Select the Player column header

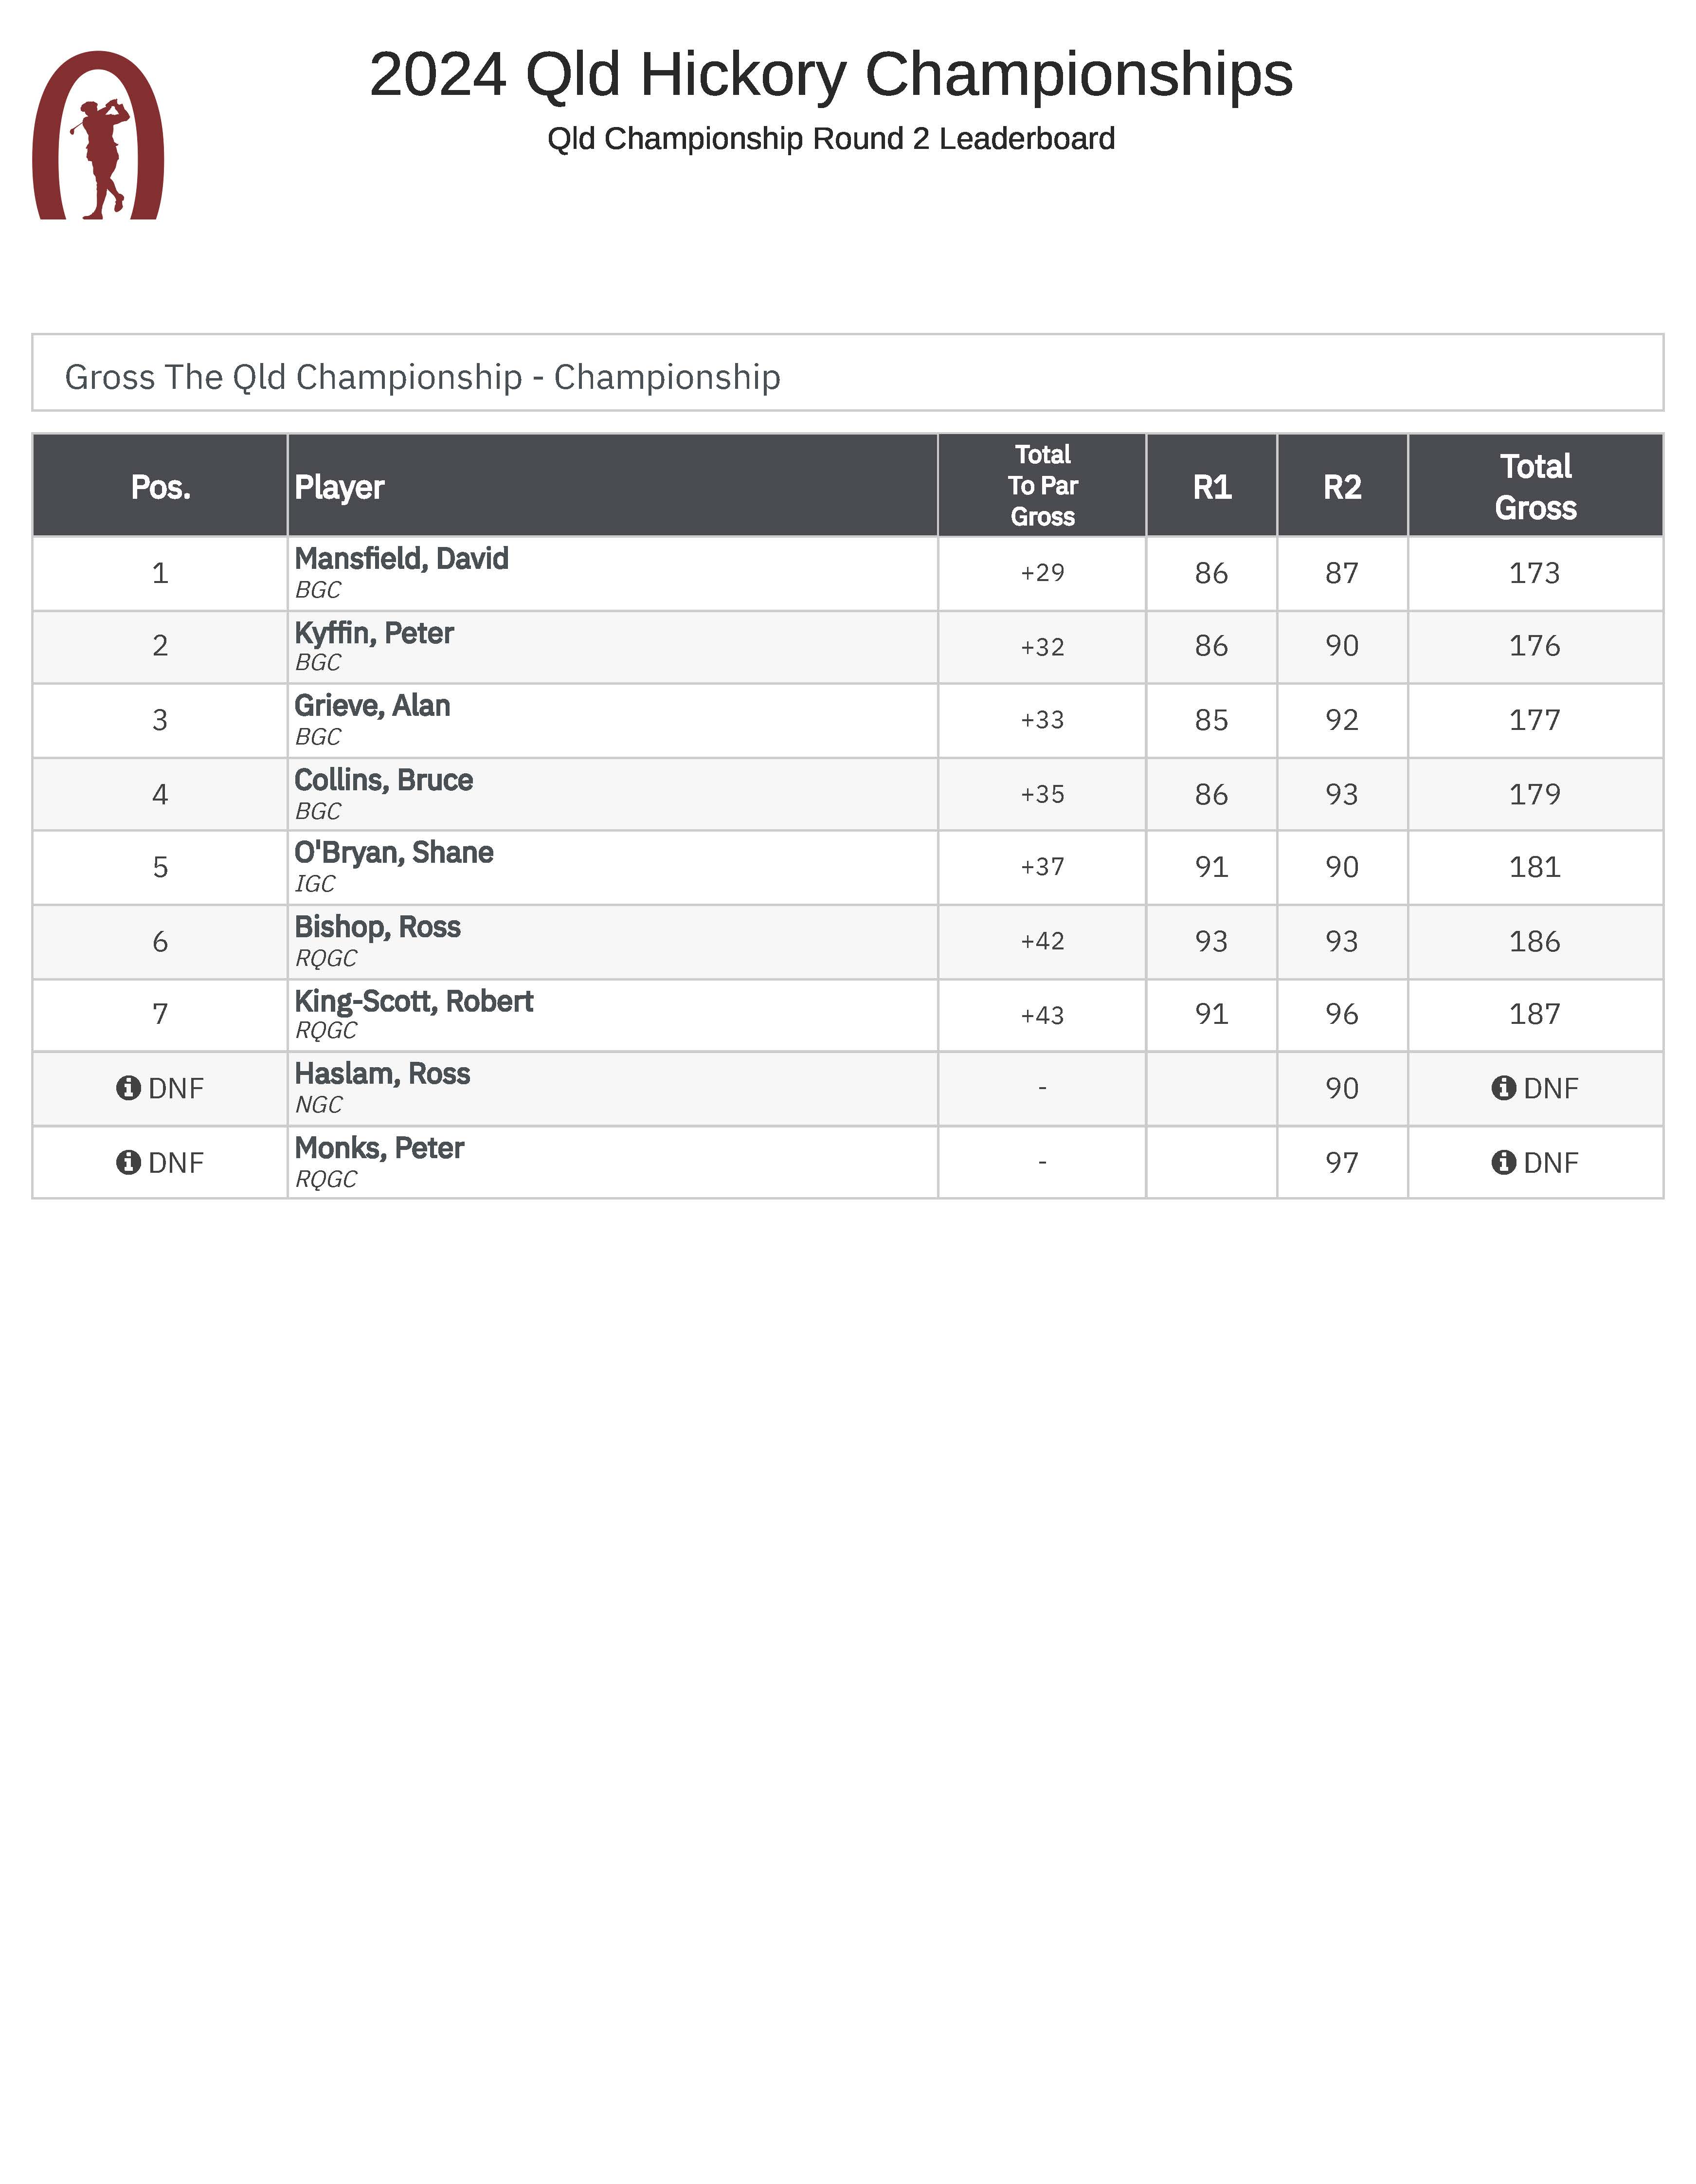pos(339,487)
